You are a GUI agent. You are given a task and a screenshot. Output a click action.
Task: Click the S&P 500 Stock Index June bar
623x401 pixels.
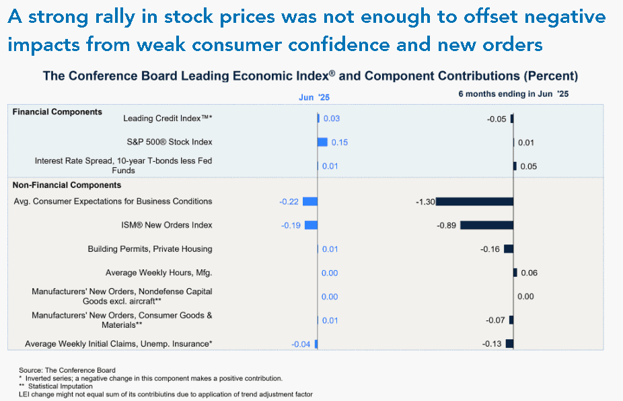pos(323,142)
